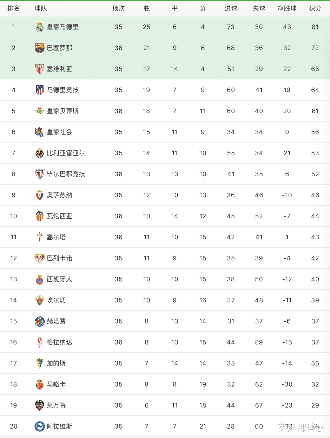Click the Real Betis crest
The width and height of the screenshot is (330, 438).
[40, 111]
